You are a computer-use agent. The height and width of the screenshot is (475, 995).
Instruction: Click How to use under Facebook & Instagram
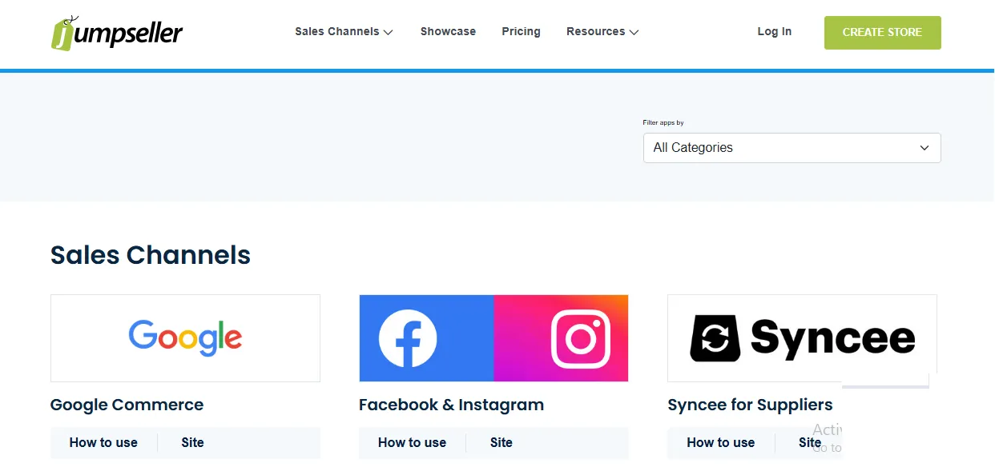click(412, 443)
